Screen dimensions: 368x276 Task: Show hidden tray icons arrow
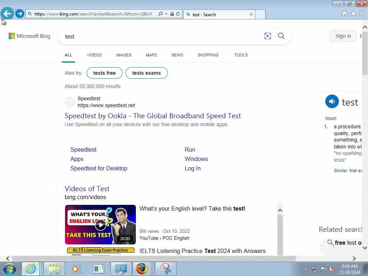305,269
